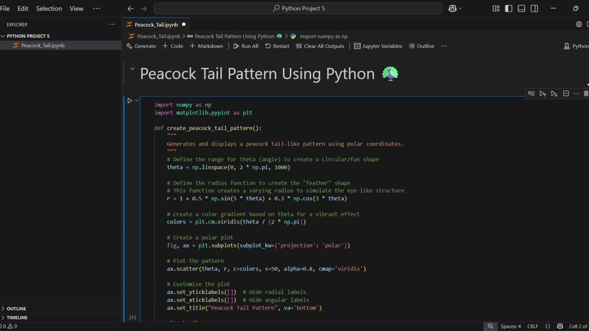Show notebook Outline
Viewport: 589px width, 331px height.
(422, 46)
